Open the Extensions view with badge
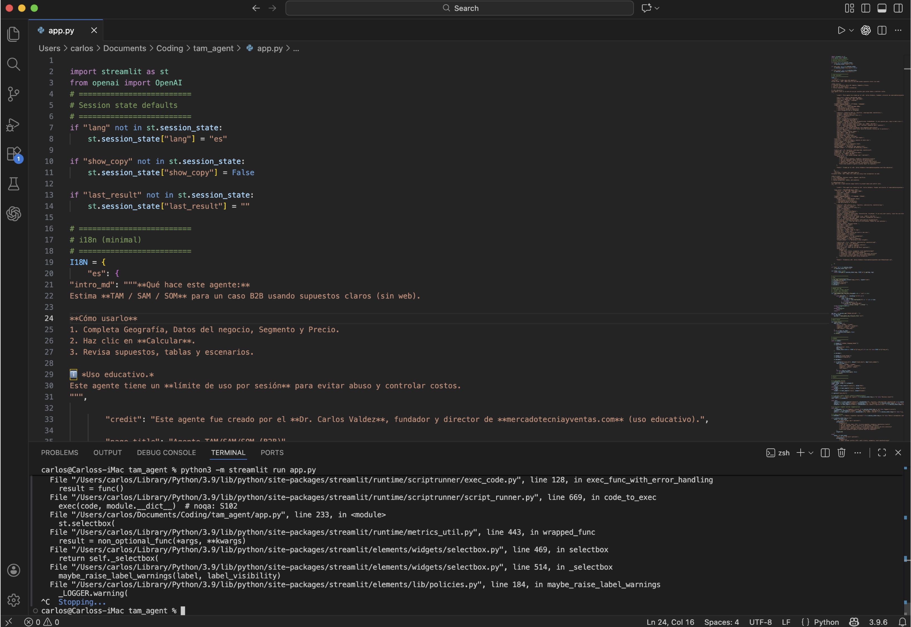 click(13, 154)
